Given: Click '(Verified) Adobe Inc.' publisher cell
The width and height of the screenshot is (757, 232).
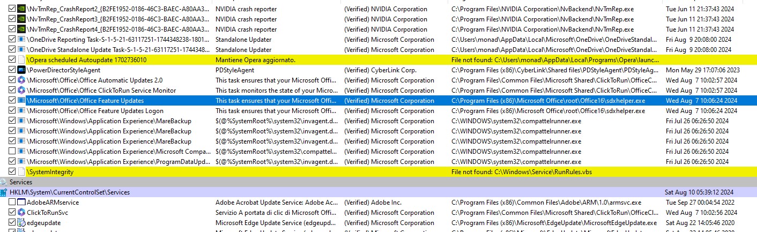Looking at the screenshot, I should (373, 203).
